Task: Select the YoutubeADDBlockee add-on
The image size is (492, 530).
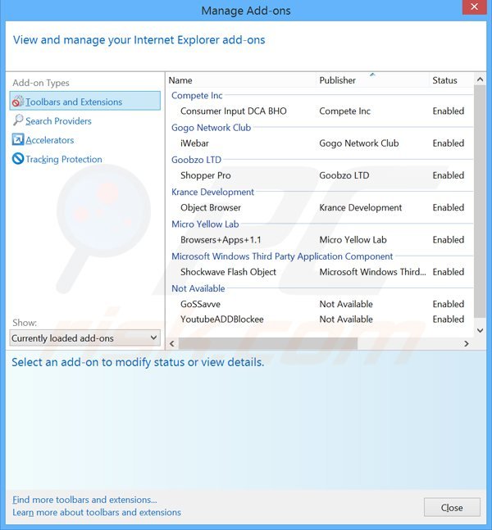Action: pos(221,319)
